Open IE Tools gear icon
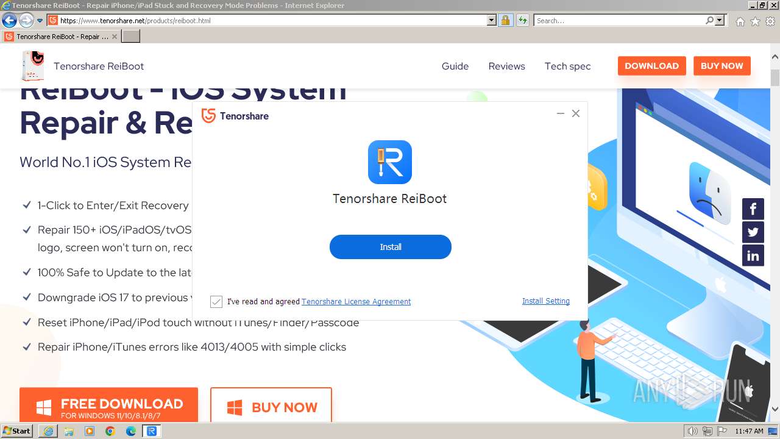This screenshot has height=439, width=780. click(x=770, y=21)
